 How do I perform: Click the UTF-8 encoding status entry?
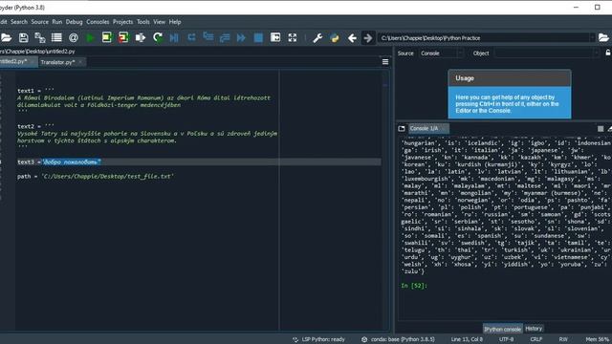(507, 339)
